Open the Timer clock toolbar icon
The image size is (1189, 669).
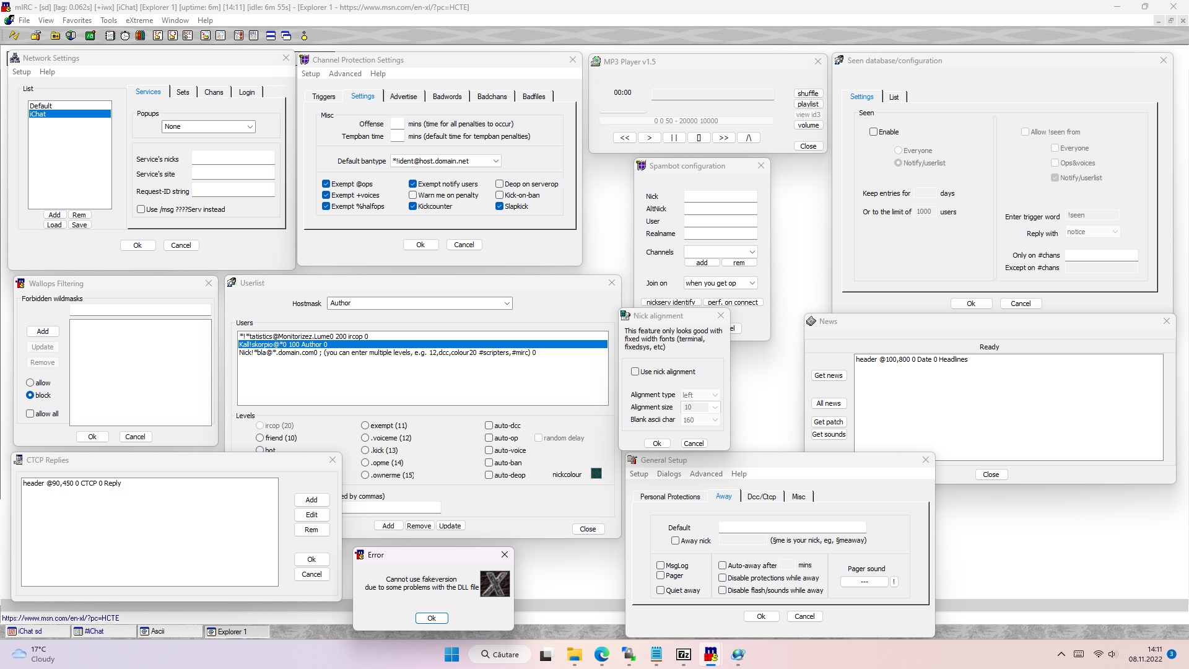[x=125, y=35]
